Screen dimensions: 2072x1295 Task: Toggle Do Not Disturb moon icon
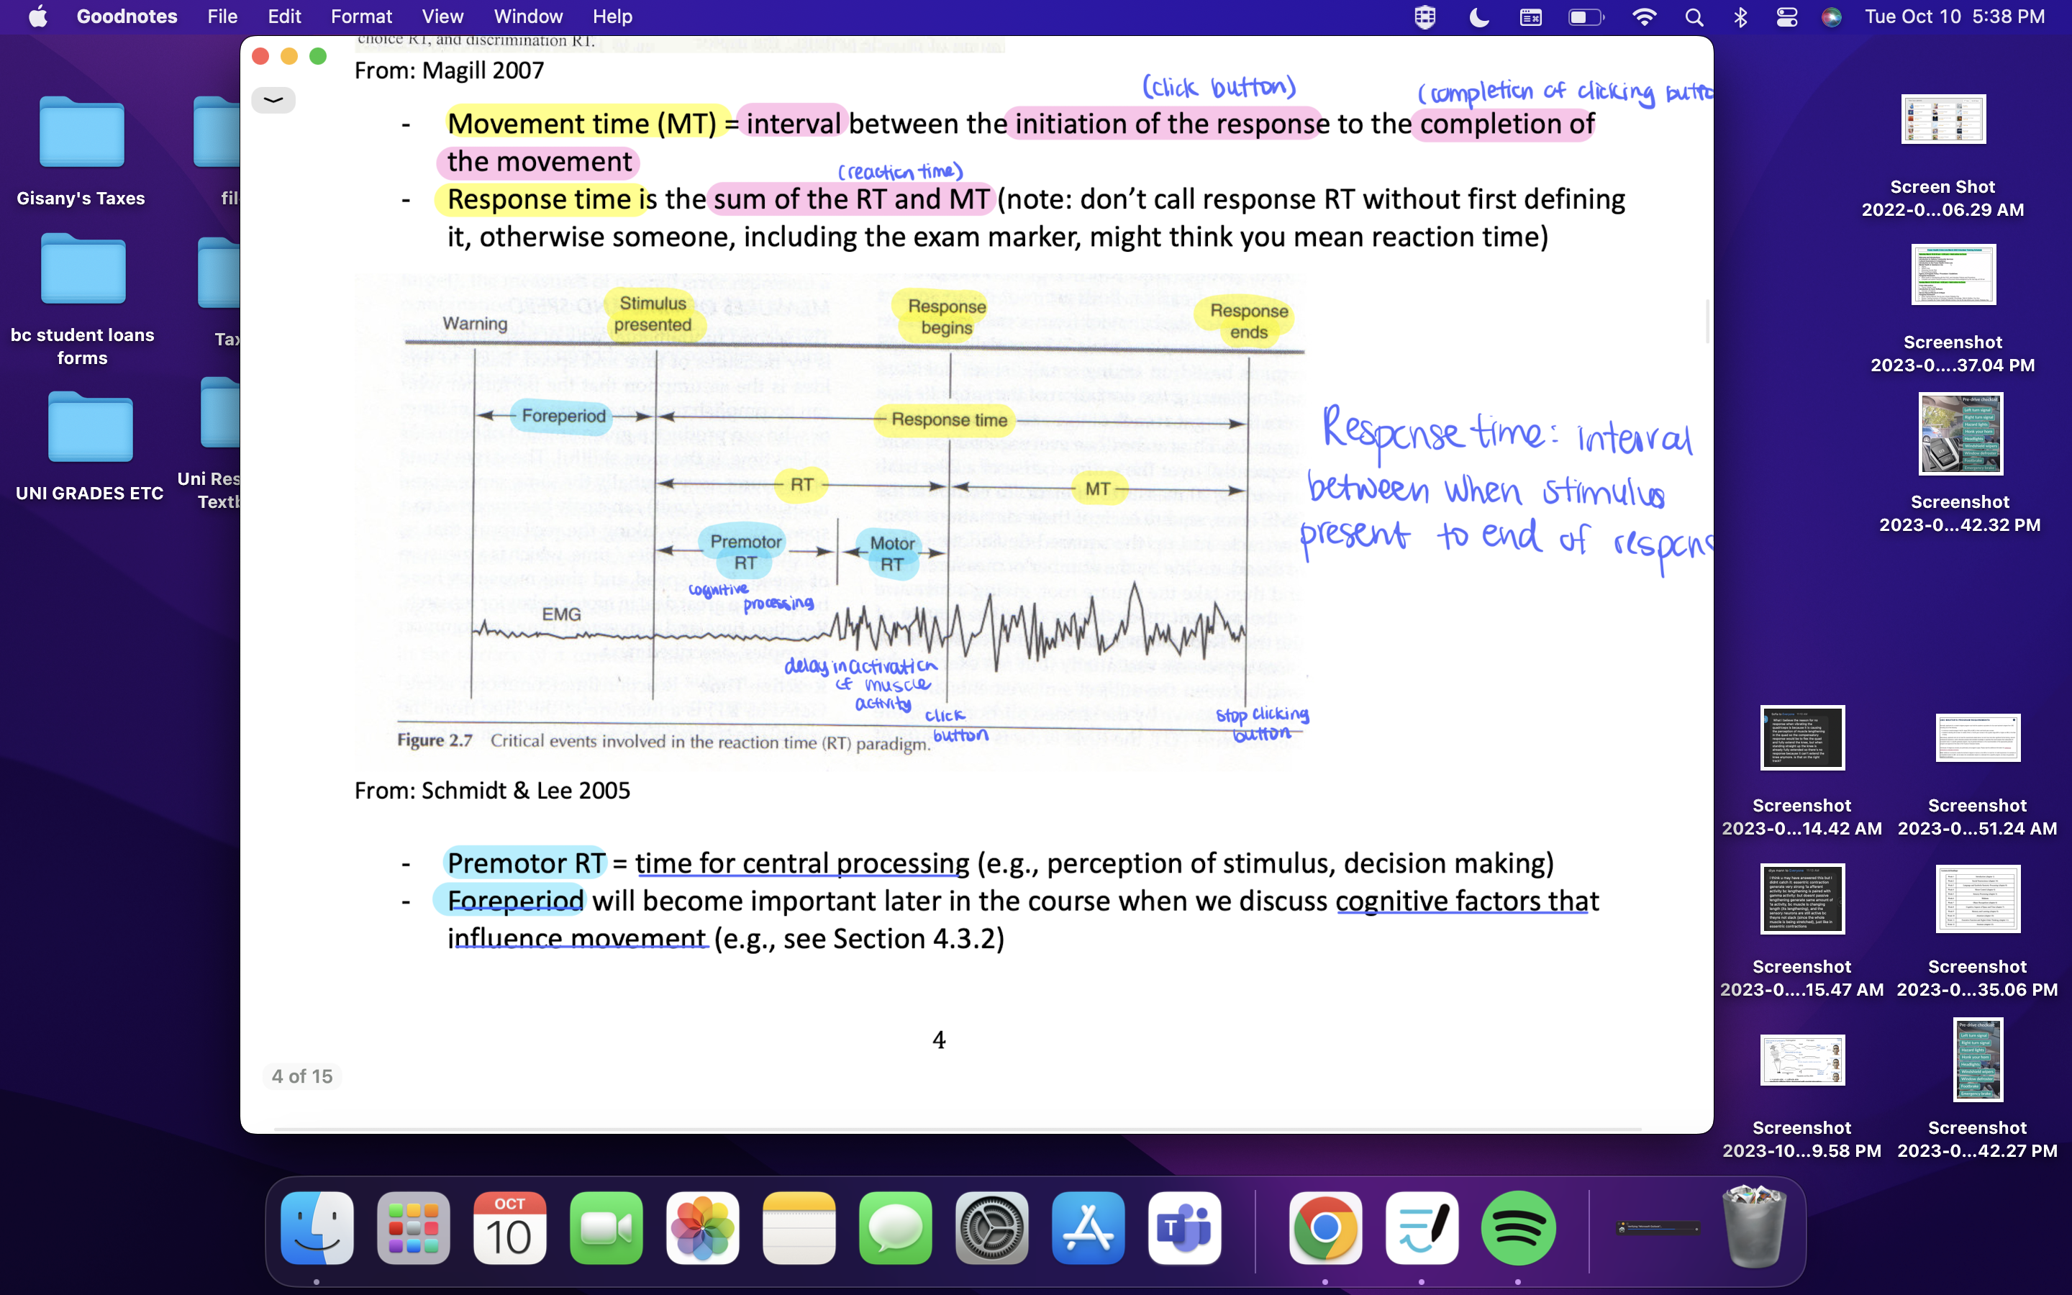tap(1478, 17)
